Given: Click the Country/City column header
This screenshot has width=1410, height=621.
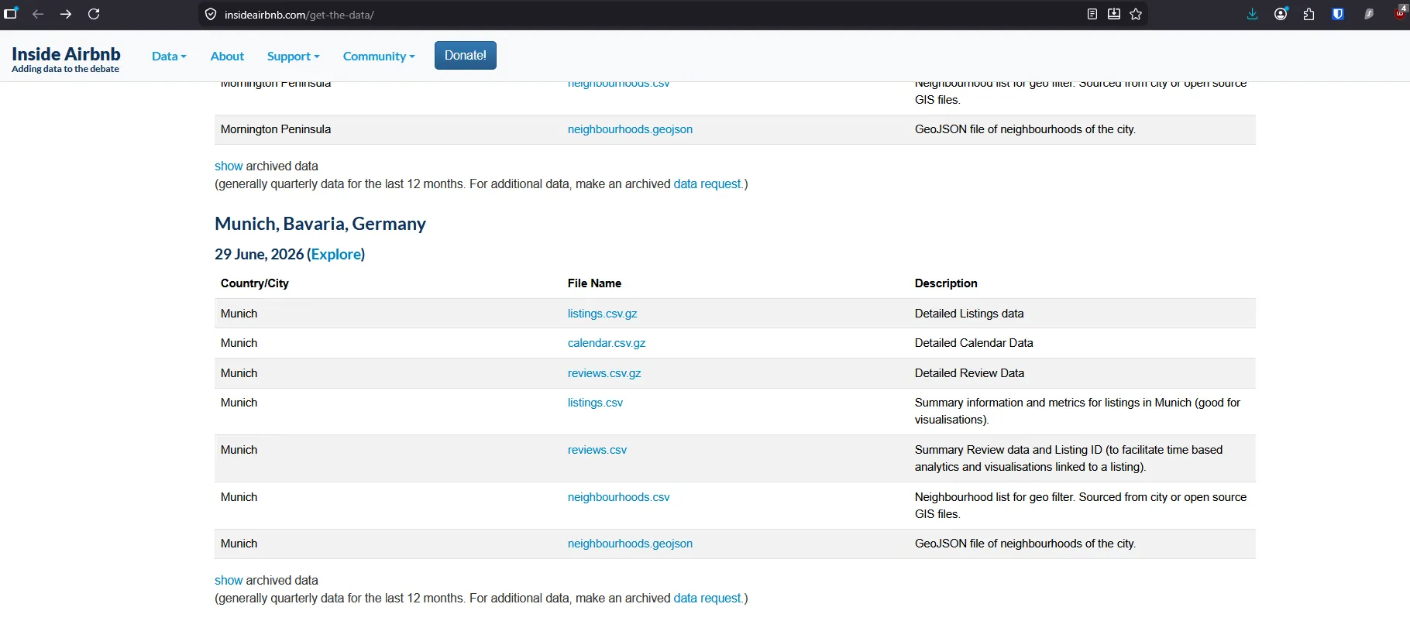Looking at the screenshot, I should click(x=255, y=283).
